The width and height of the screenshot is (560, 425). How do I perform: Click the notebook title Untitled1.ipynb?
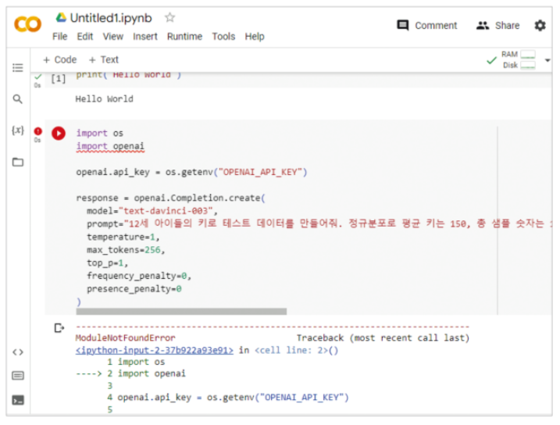click(x=111, y=18)
